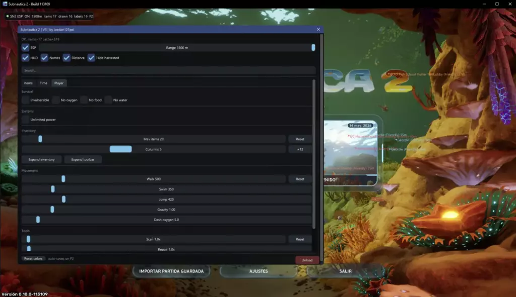This screenshot has height=297, width=516.
Task: Click the Gravity 1.00 slider
Action: pyautogui.click(x=166, y=210)
